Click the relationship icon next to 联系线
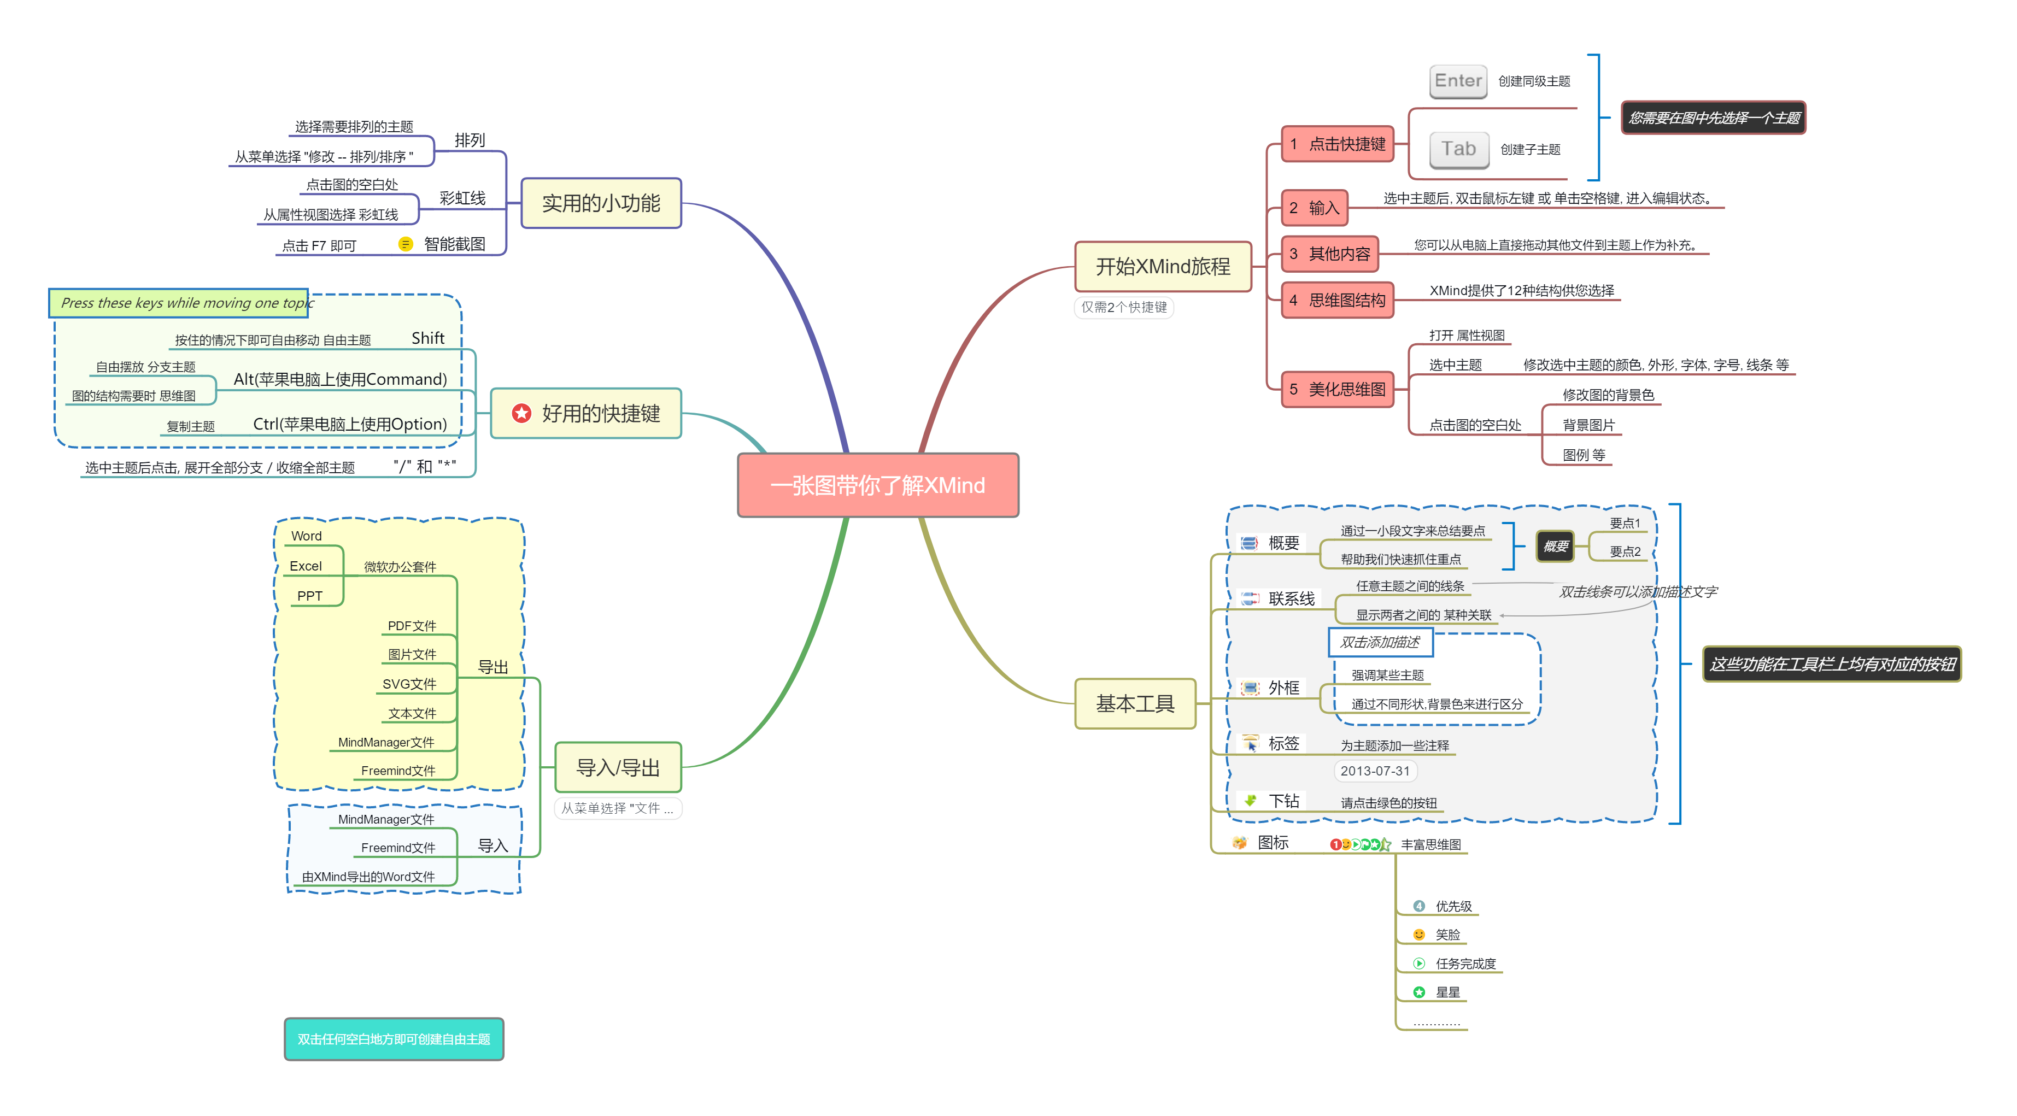The width and height of the screenshot is (2017, 1116). (1250, 598)
